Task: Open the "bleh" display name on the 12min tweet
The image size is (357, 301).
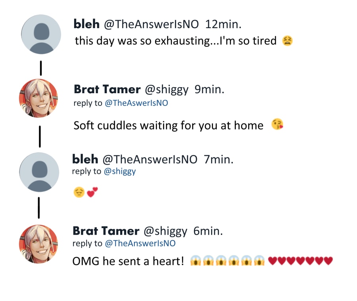Action: 87,24
